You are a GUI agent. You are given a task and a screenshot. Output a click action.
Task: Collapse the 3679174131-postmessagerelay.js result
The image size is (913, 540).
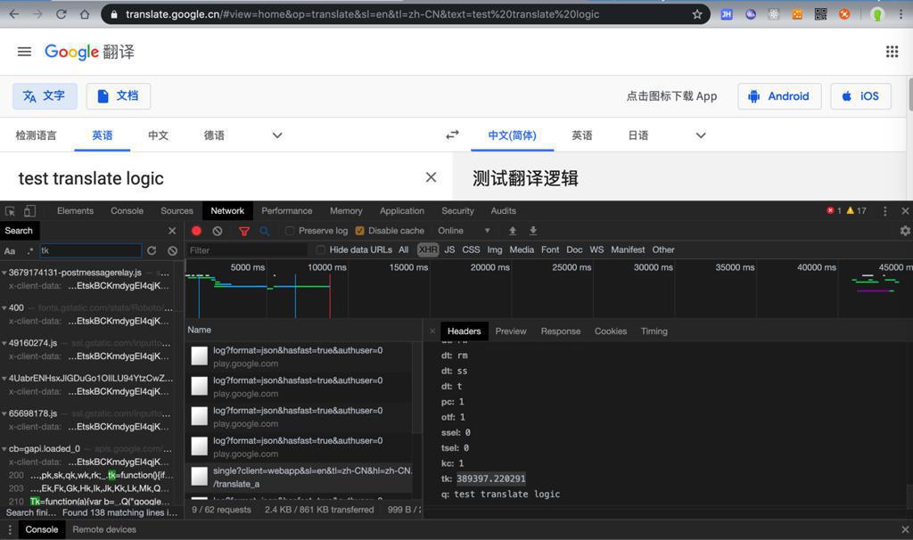4,273
